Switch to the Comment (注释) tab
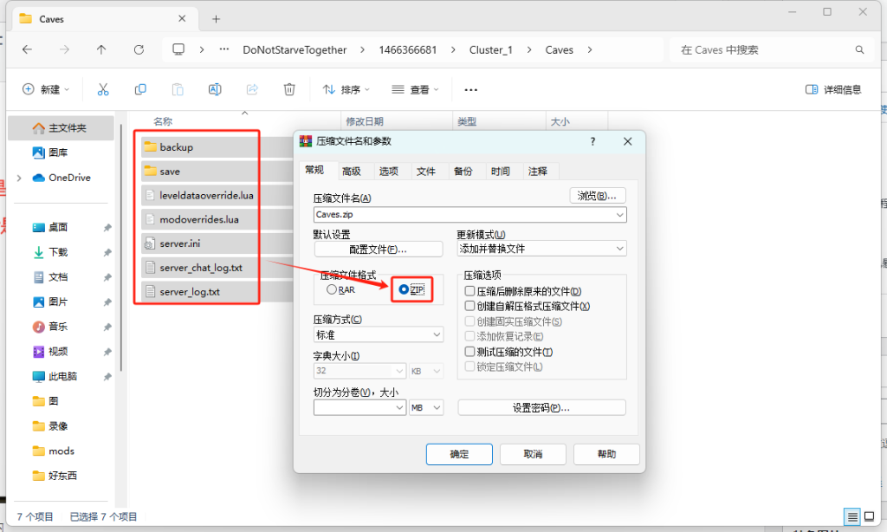This screenshot has width=887, height=532. (x=538, y=171)
